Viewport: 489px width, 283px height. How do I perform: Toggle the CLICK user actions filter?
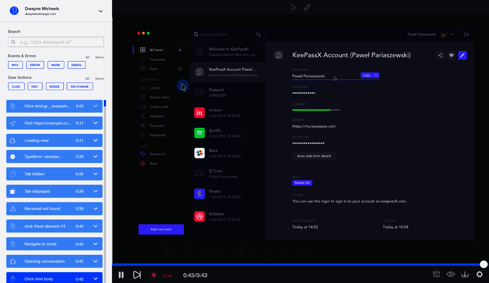(x=16, y=86)
